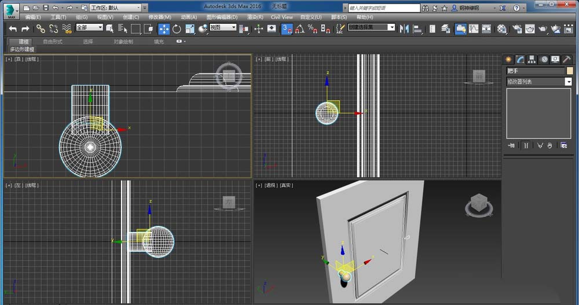Click the object color swatch
Screen dimensions: 579x305
coord(569,71)
